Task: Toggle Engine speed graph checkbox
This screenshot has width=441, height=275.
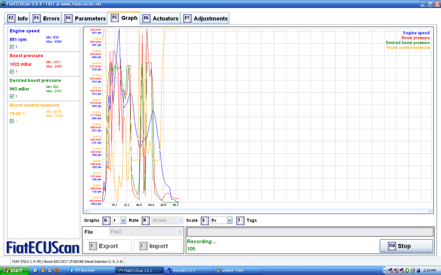Action: [12, 47]
